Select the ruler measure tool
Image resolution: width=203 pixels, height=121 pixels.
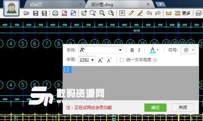(169, 13)
